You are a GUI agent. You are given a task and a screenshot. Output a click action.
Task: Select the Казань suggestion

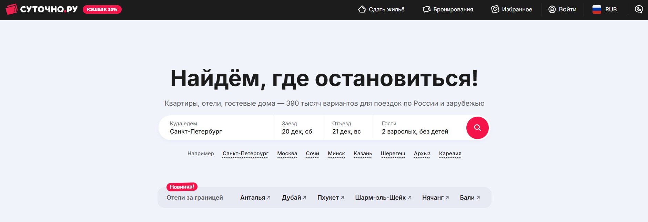tap(363, 154)
